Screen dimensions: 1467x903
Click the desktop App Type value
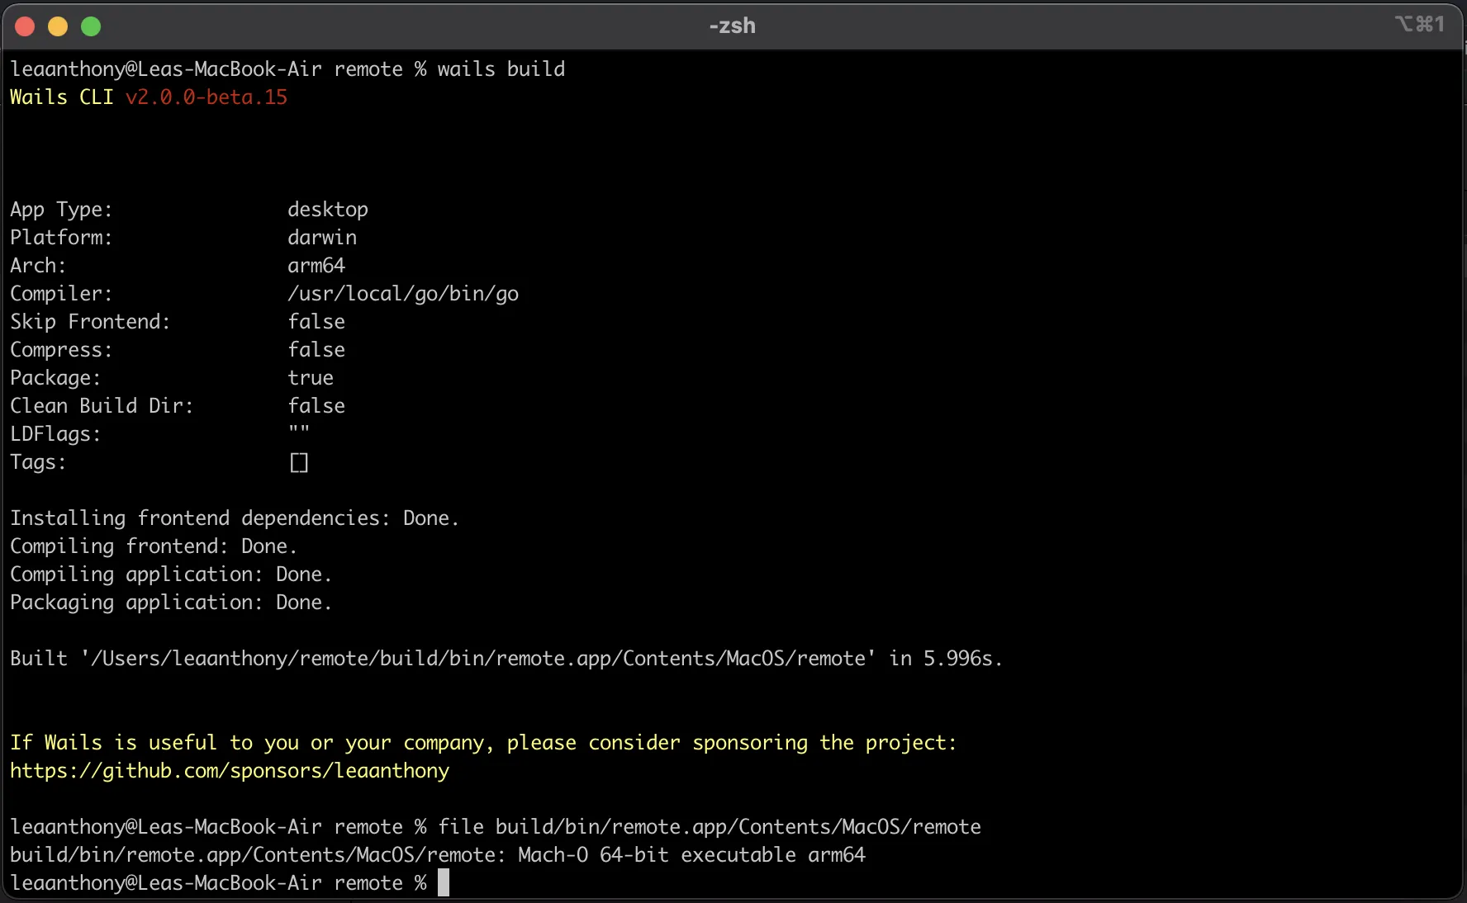(327, 209)
